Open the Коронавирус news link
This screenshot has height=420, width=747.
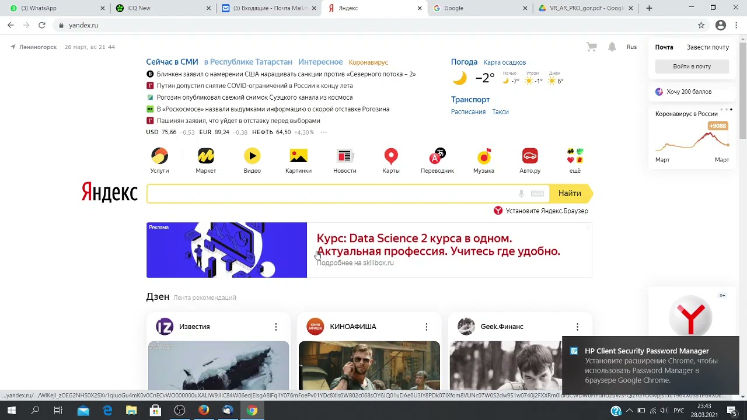pyautogui.click(x=368, y=62)
